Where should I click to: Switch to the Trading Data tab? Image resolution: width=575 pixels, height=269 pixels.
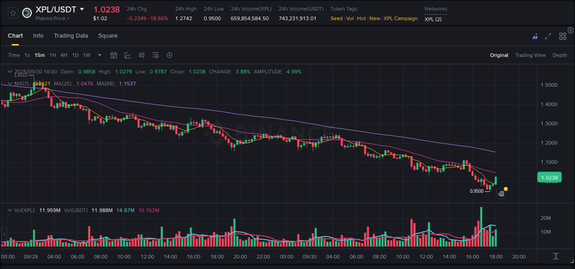click(x=71, y=35)
